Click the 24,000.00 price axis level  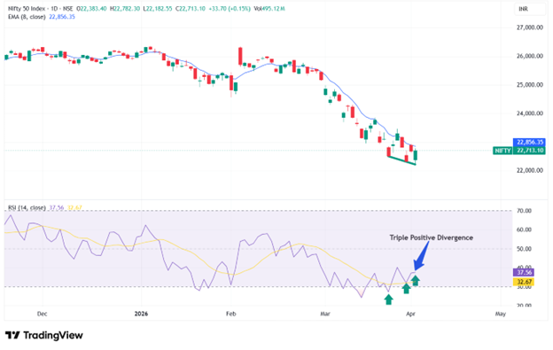point(530,113)
